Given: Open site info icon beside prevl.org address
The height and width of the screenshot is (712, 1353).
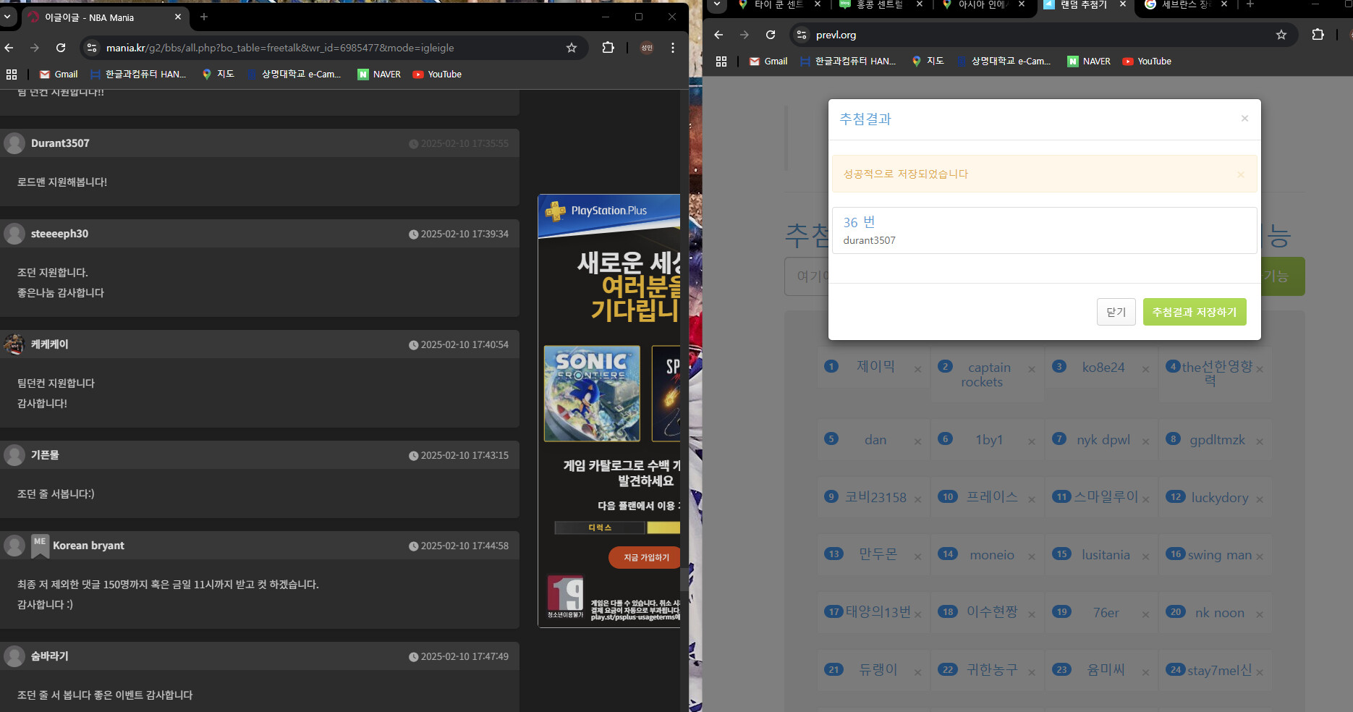Looking at the screenshot, I should tap(801, 35).
